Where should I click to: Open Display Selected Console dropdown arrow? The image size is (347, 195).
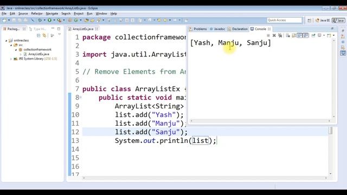coord(324,35)
